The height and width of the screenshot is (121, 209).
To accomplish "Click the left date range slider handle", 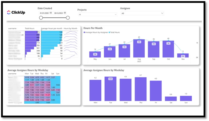I will [41, 18].
